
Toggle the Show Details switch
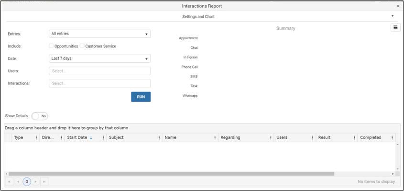[40, 116]
